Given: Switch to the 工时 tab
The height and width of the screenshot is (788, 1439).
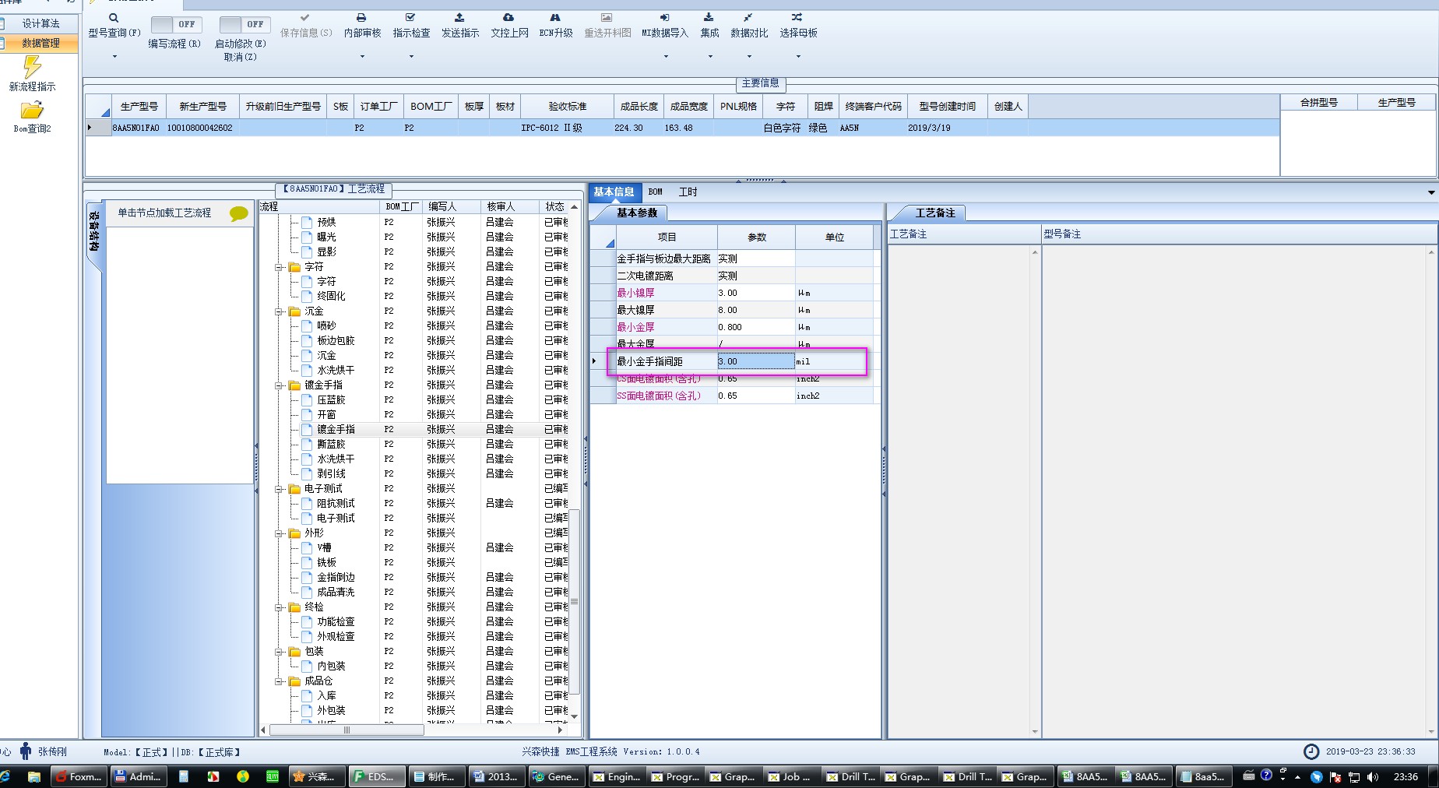Looking at the screenshot, I should click(x=688, y=192).
